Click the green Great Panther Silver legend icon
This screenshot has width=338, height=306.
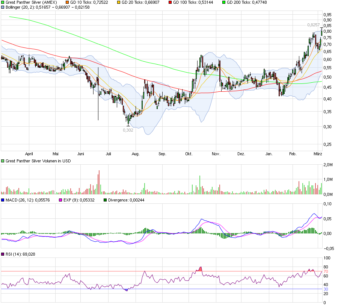coord(3,3)
